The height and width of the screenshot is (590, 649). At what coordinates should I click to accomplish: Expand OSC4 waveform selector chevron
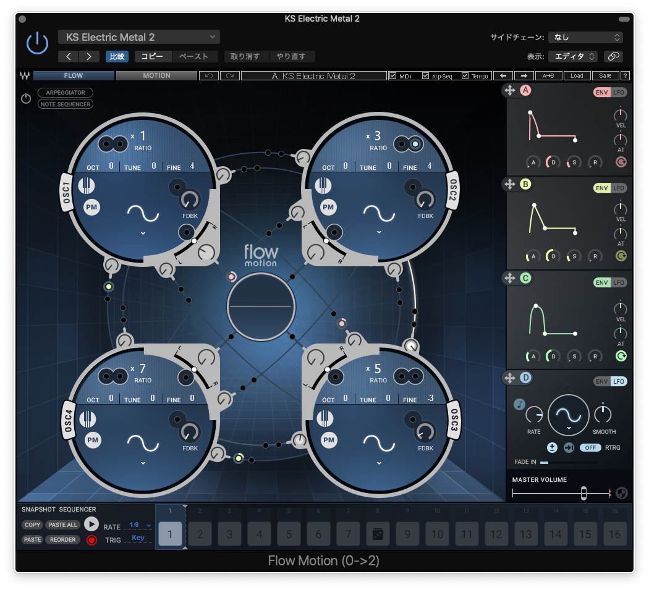tap(143, 463)
